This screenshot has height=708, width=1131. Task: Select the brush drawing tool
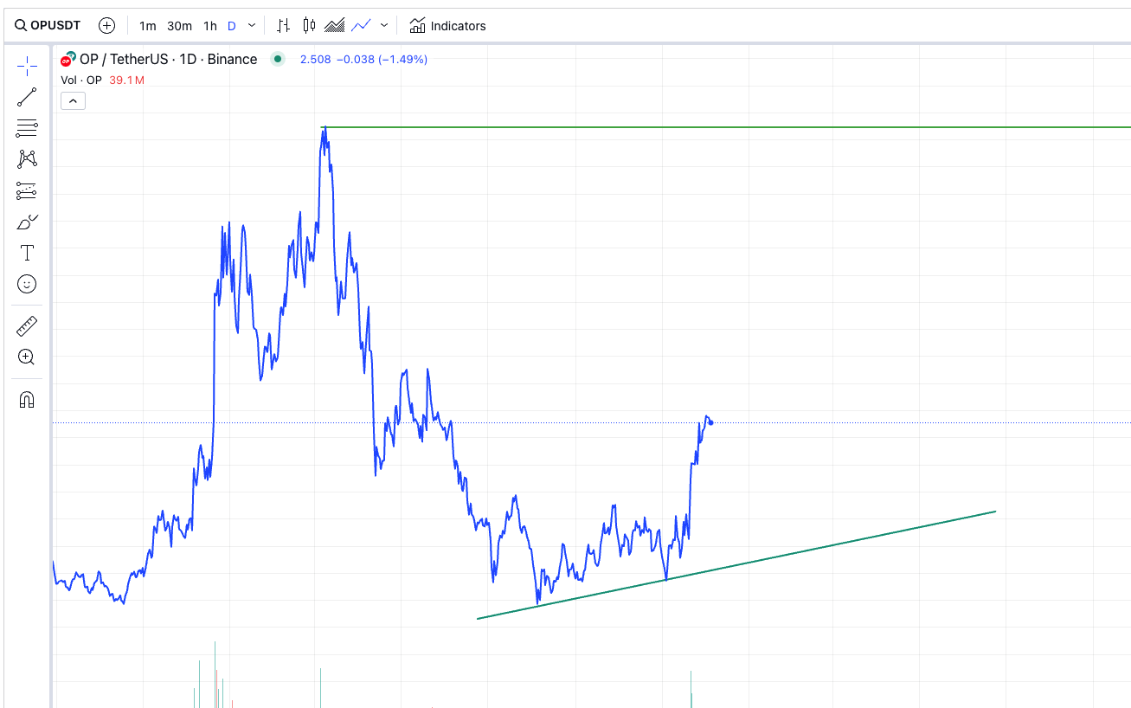27,222
